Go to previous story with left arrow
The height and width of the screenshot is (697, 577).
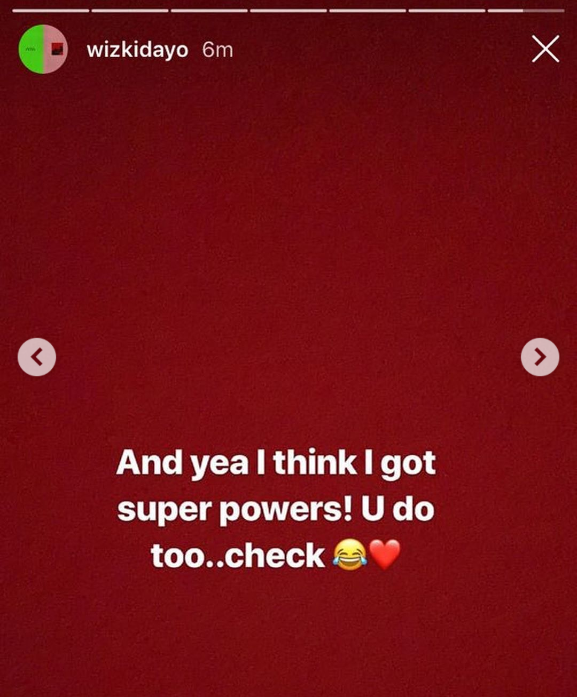(37, 357)
